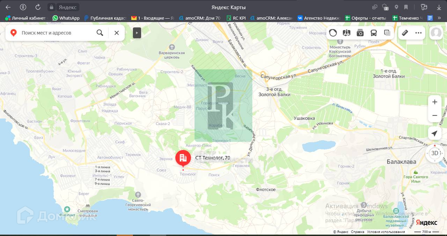Select the СТ Технолог, 70 label
Screen dimensions: 447x236
point(213,158)
